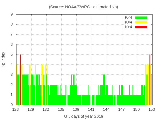
Task: Select the x-axis tick label 126
Action: pos(16,109)
